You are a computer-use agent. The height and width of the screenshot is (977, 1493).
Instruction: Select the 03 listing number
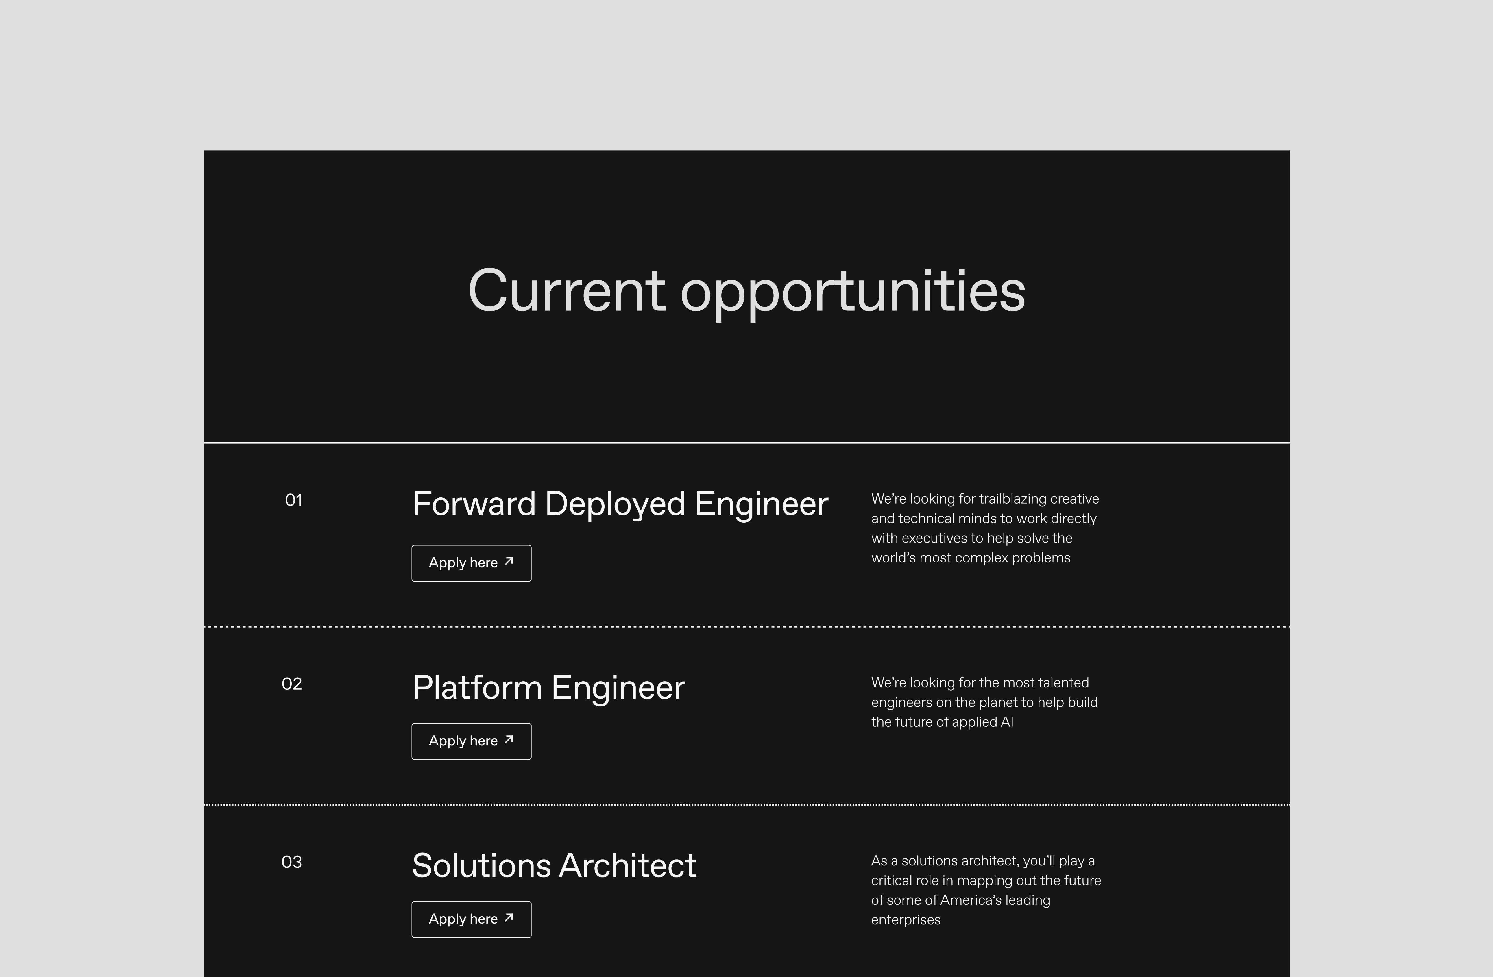click(292, 862)
